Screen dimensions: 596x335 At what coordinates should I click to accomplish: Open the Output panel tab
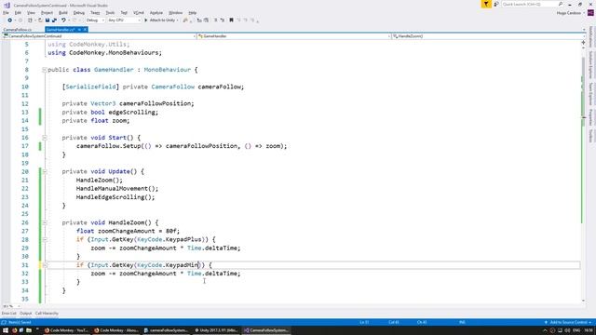(26, 314)
